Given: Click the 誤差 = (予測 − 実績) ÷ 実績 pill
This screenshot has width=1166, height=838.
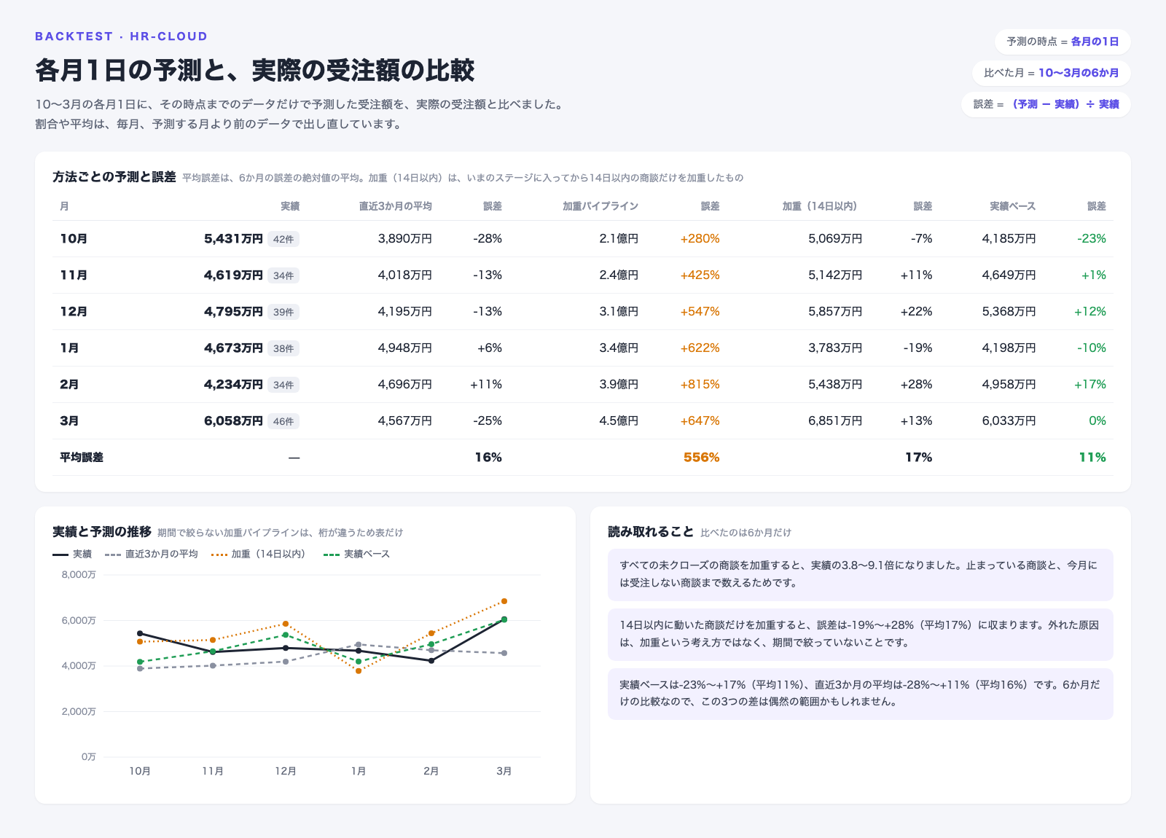Looking at the screenshot, I should [1046, 104].
